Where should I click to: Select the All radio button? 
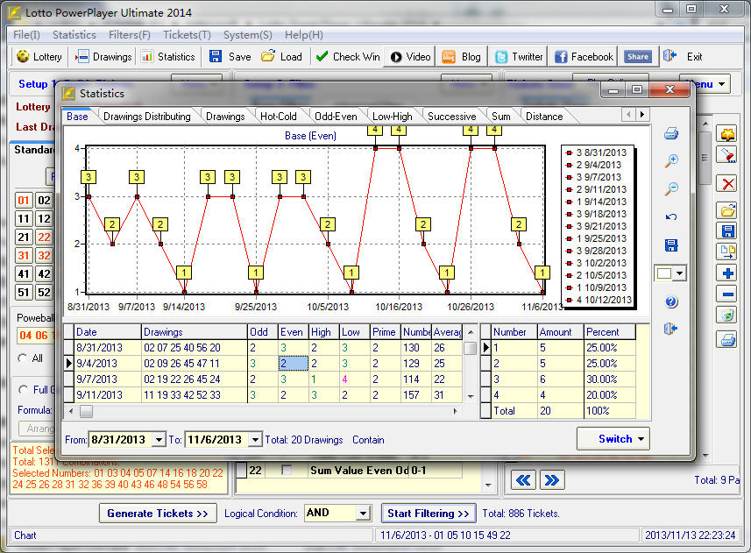[22, 358]
